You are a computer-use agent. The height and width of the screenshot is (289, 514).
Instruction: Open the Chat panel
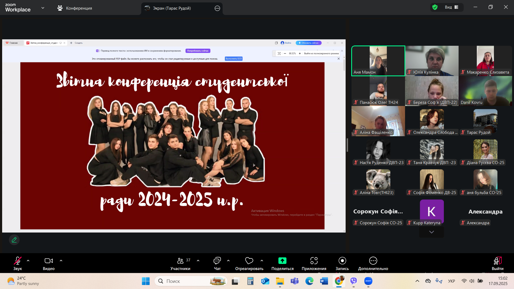(x=217, y=261)
